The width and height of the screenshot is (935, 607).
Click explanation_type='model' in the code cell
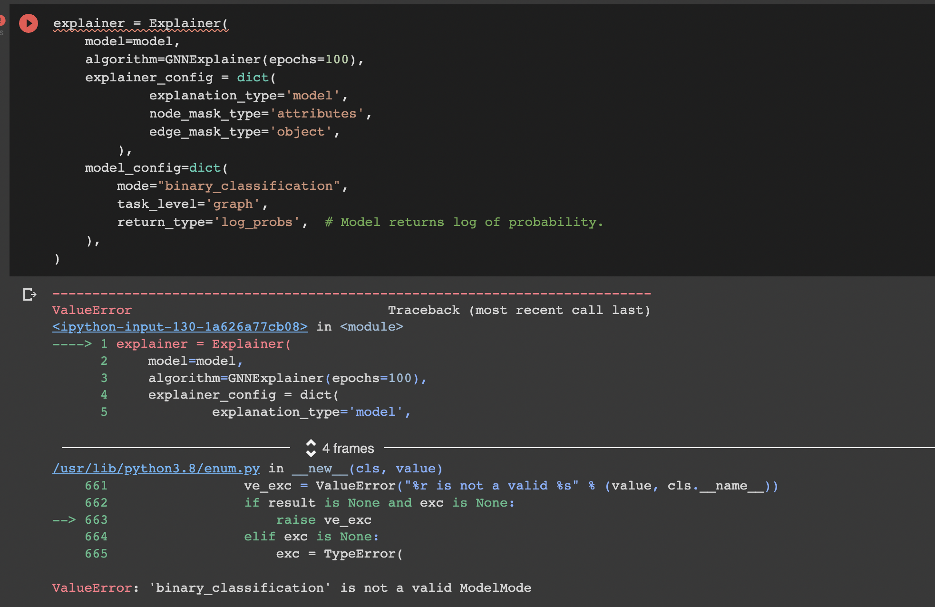248,96
